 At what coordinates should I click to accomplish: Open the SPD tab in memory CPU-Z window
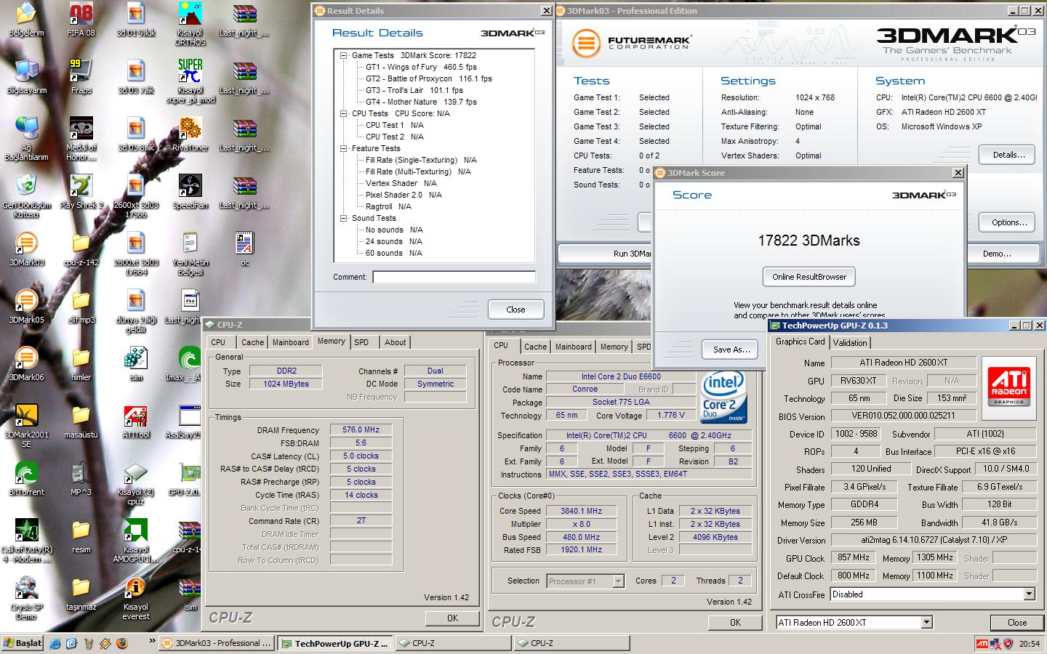point(361,342)
